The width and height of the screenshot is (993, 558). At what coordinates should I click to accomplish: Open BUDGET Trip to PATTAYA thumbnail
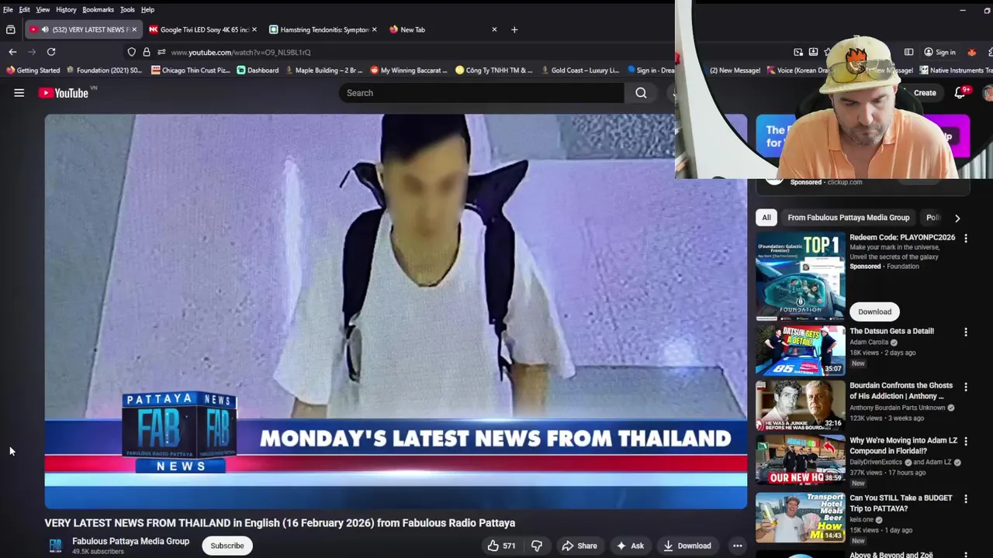pyautogui.click(x=801, y=517)
